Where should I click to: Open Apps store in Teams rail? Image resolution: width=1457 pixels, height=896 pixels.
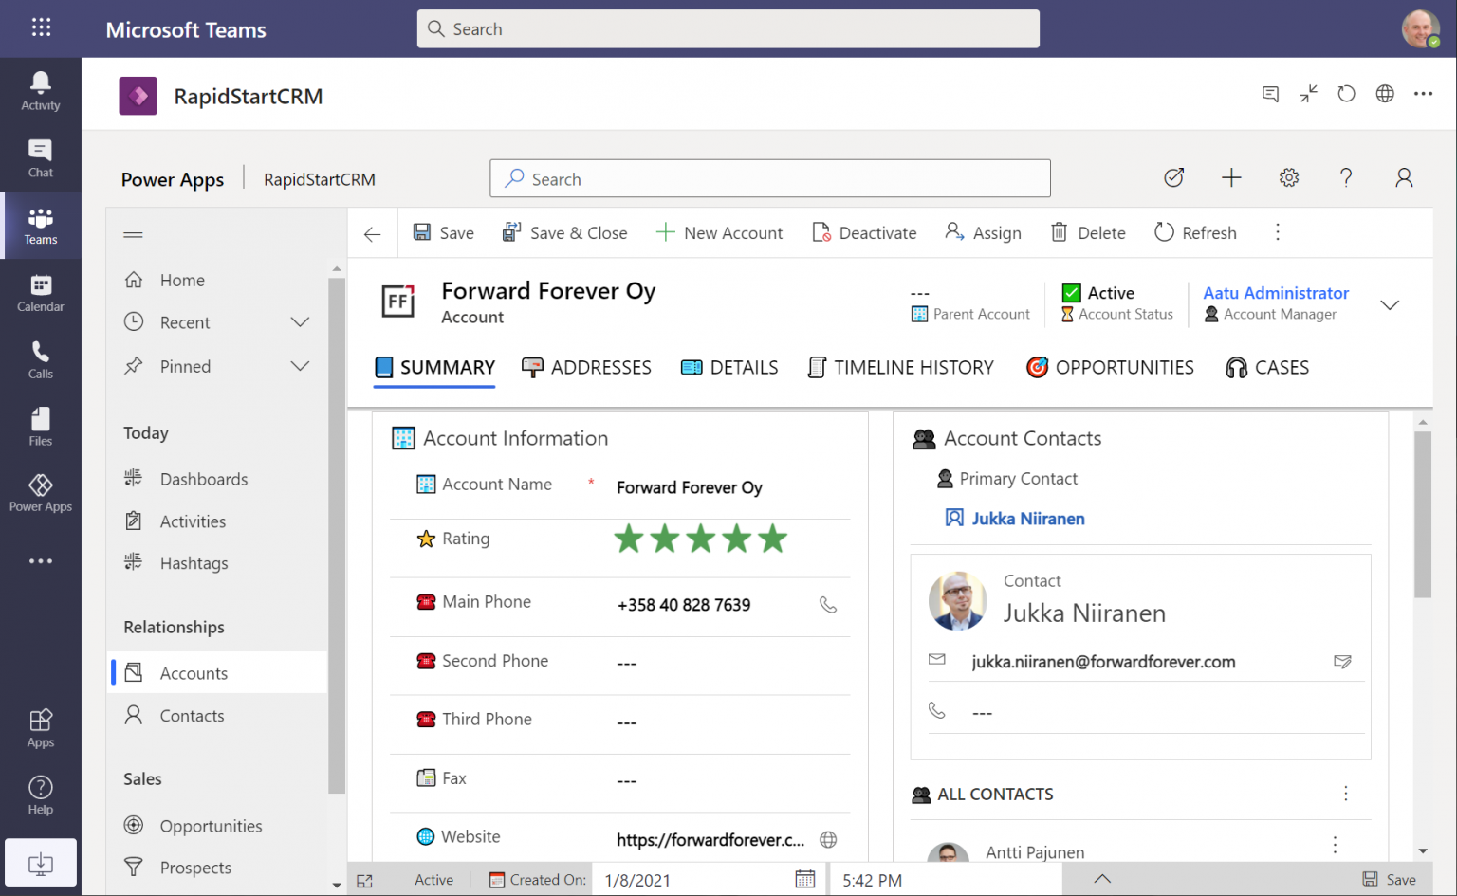tap(41, 729)
